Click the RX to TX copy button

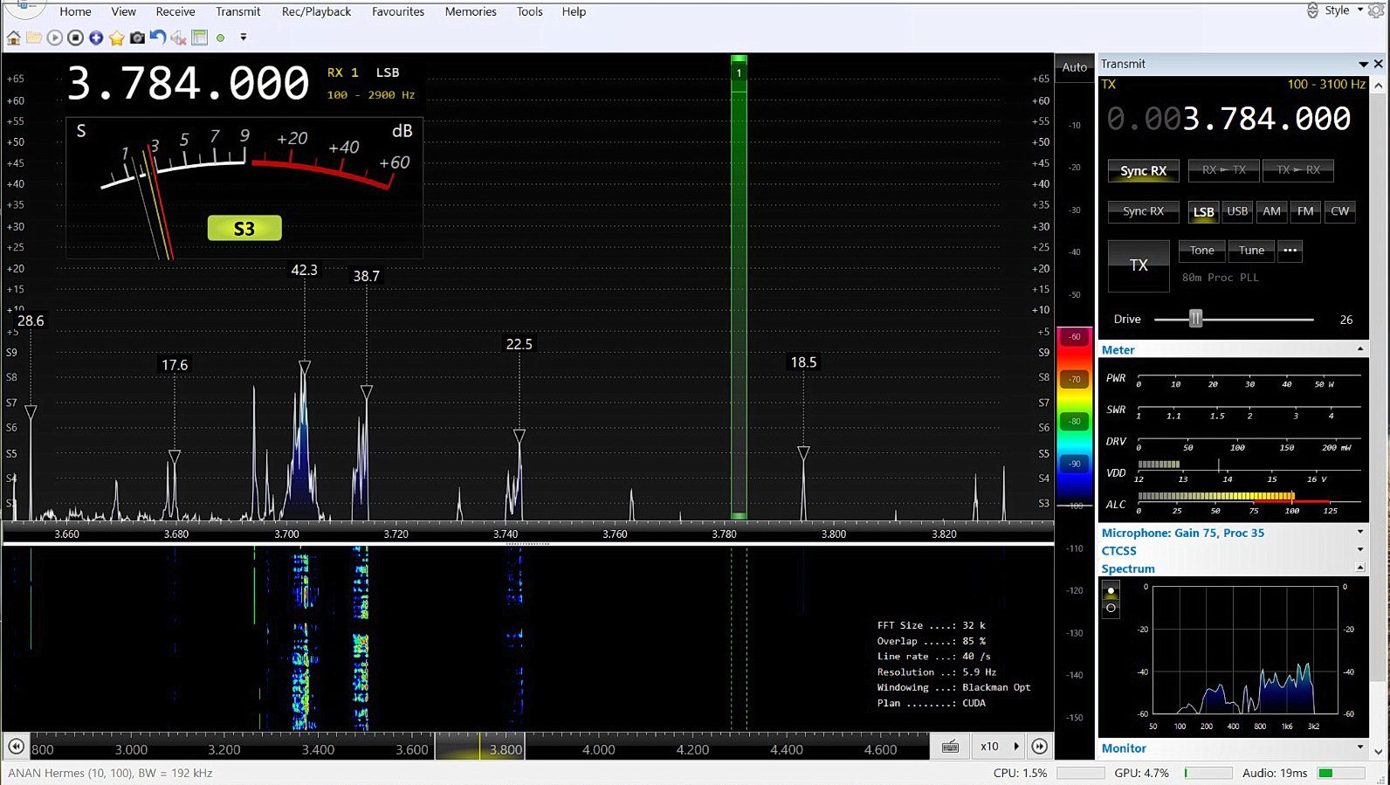click(x=1223, y=170)
